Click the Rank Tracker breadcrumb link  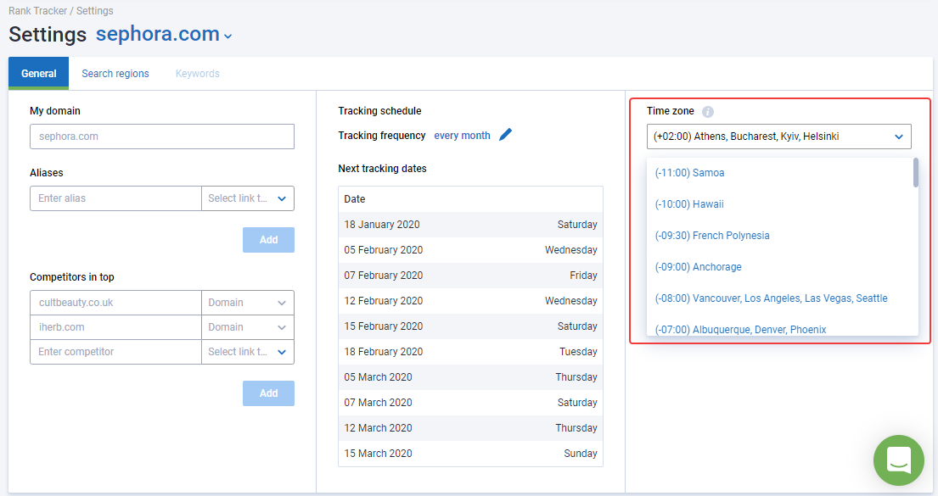tap(37, 11)
